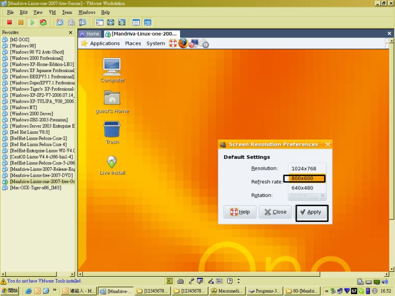Click the Favorites horizontal scrollbar
395x296 pixels.
coord(31,274)
